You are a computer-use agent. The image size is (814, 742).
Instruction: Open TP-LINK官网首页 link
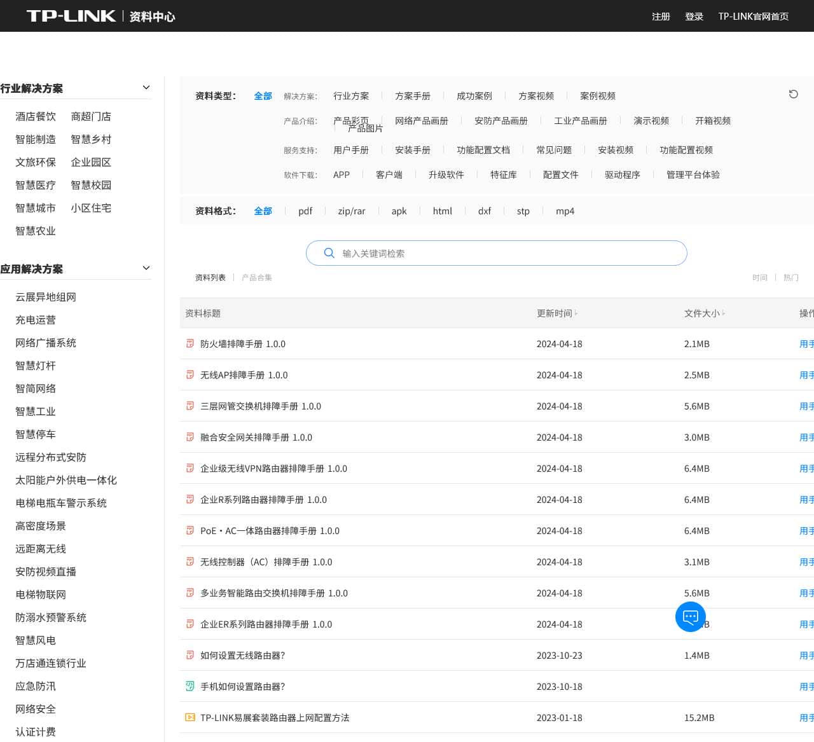(x=754, y=17)
